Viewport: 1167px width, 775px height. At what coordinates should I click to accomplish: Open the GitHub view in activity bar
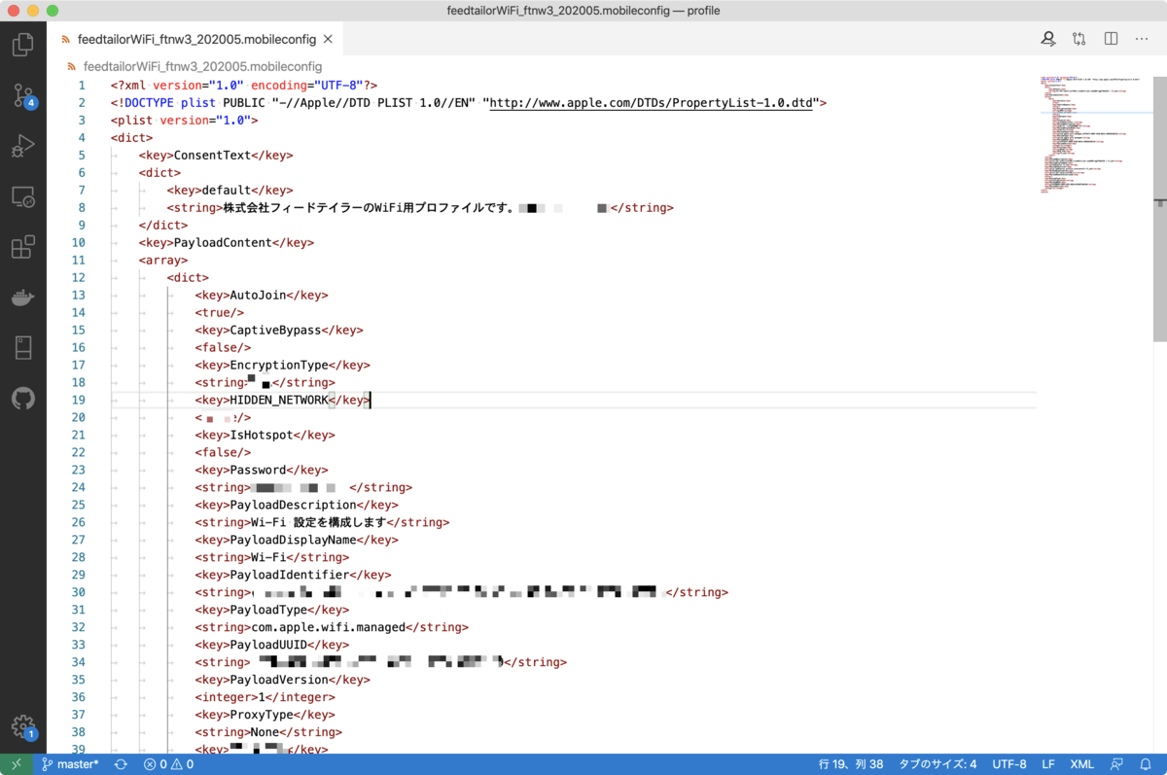pyautogui.click(x=22, y=399)
